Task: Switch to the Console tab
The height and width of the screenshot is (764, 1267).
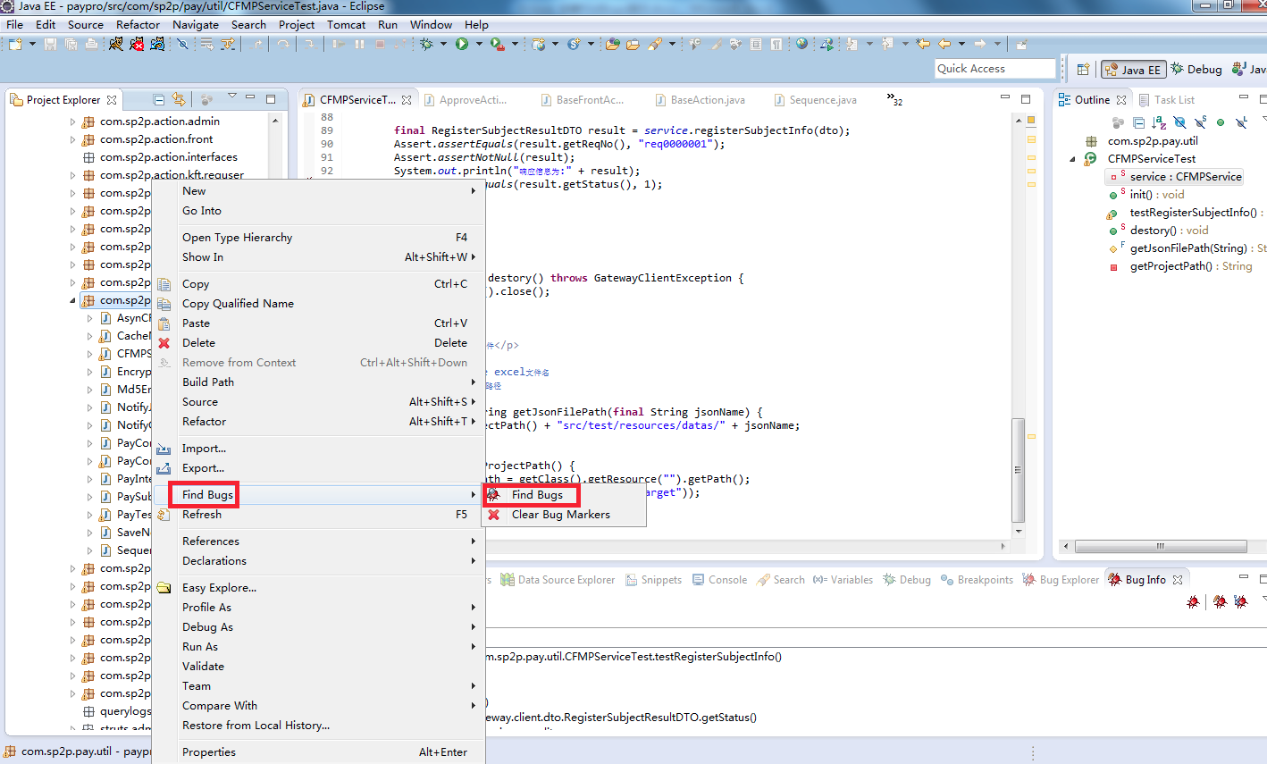Action: pyautogui.click(x=719, y=580)
